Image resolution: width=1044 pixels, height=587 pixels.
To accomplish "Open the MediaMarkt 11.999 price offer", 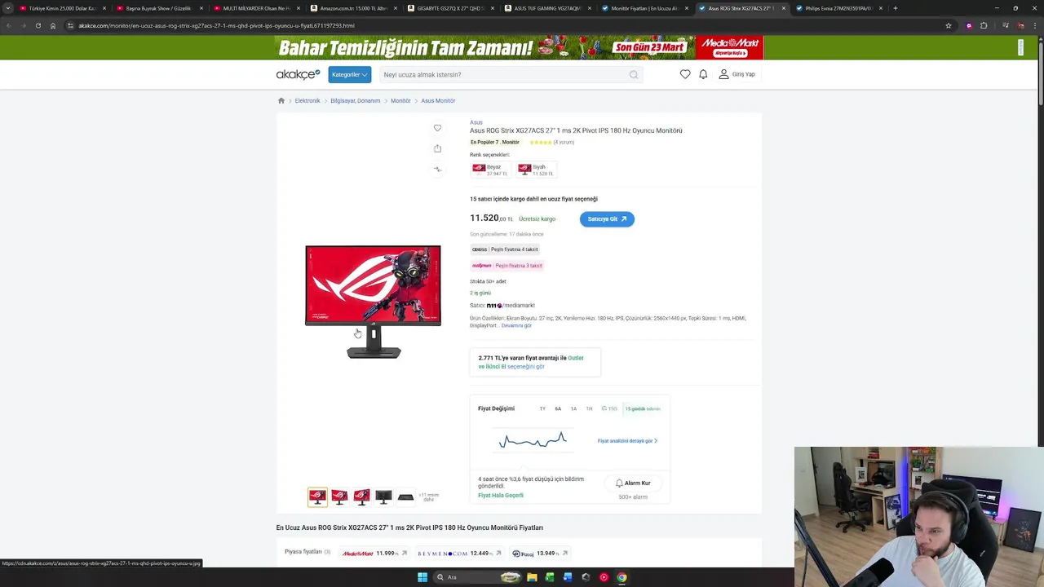I will [x=374, y=553].
